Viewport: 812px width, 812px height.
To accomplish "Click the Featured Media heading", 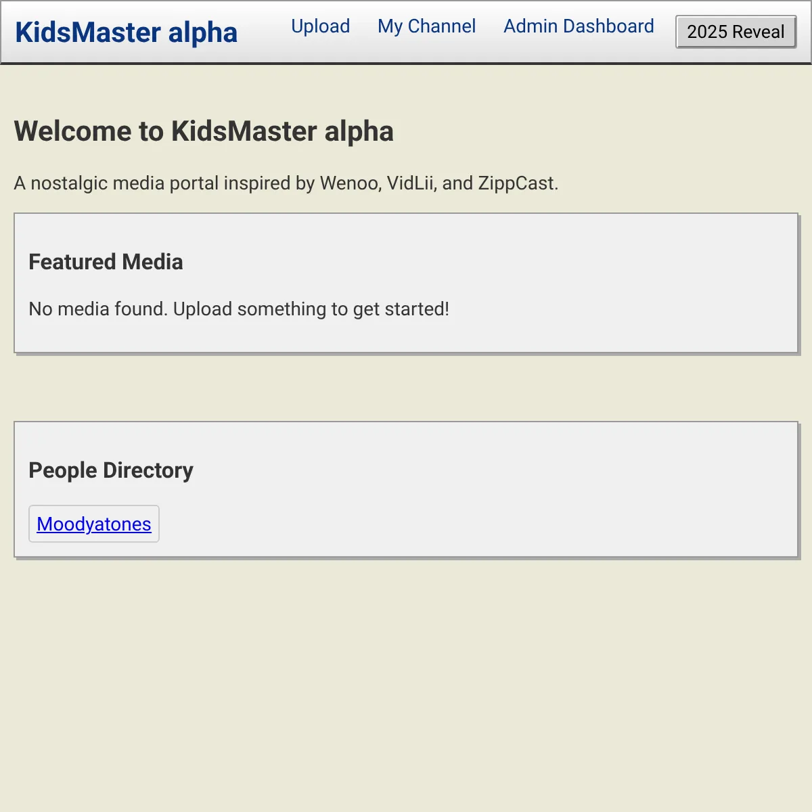I will tap(106, 262).
